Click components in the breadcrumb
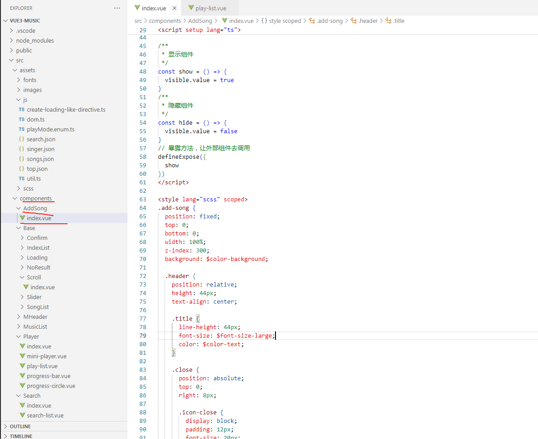Image resolution: width=538 pixels, height=439 pixels. [x=165, y=21]
